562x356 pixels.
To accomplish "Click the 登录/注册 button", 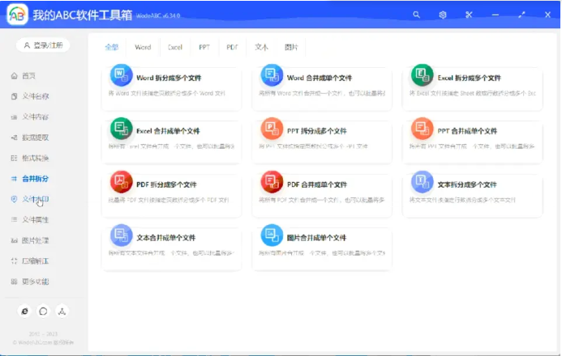I will click(43, 45).
